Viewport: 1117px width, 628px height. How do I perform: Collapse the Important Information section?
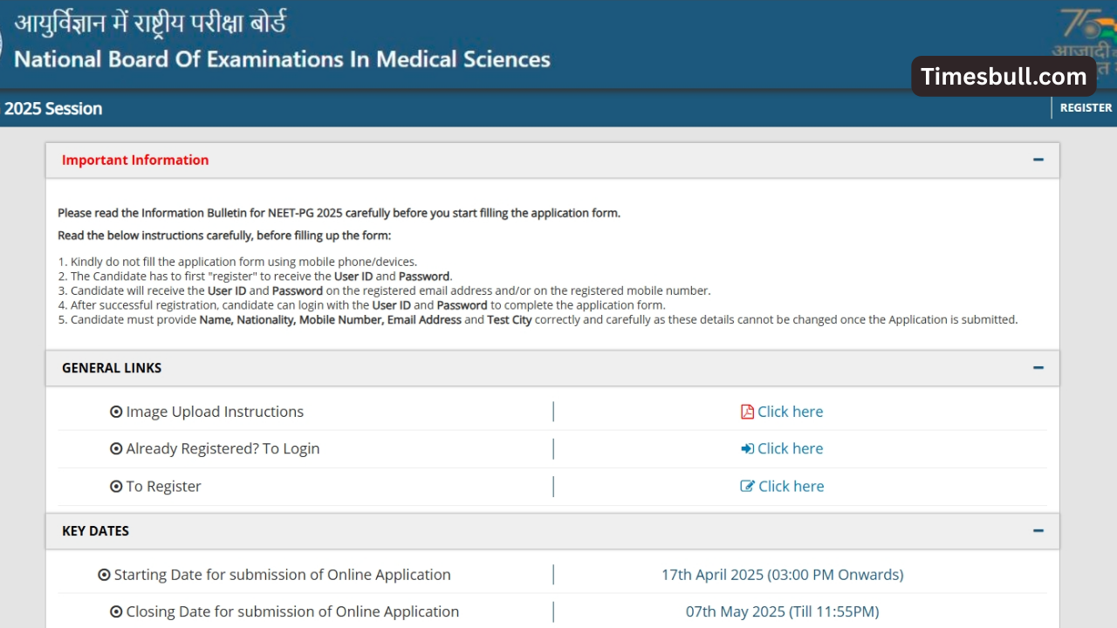[x=1038, y=160]
